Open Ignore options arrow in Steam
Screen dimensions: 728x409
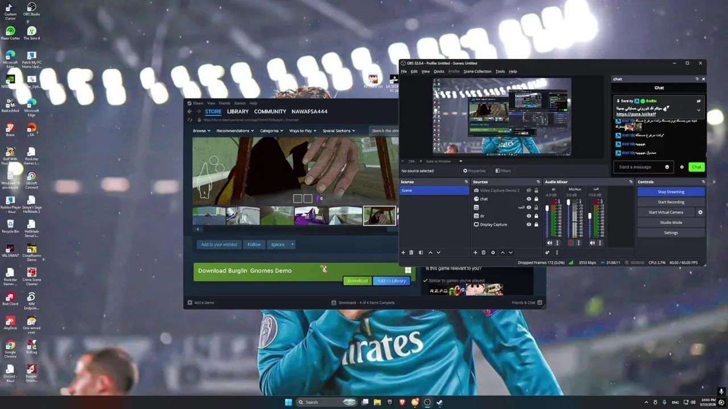click(x=292, y=245)
